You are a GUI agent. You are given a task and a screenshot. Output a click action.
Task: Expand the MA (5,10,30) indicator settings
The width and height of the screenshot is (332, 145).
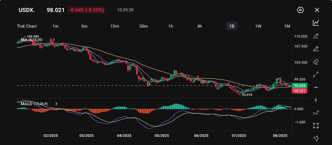[x=54, y=40]
